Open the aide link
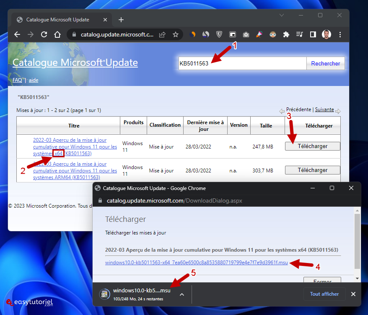368x315 pixels. (34, 80)
